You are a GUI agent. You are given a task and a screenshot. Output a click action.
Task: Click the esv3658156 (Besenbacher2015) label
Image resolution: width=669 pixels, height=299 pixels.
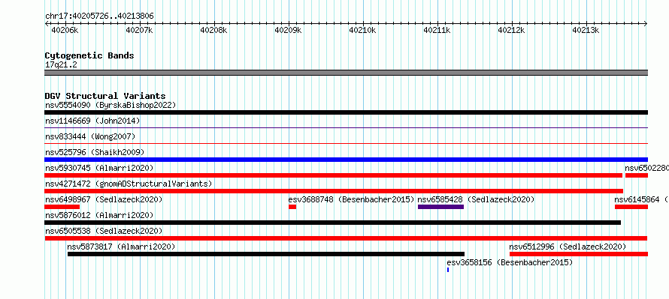click(x=510, y=262)
